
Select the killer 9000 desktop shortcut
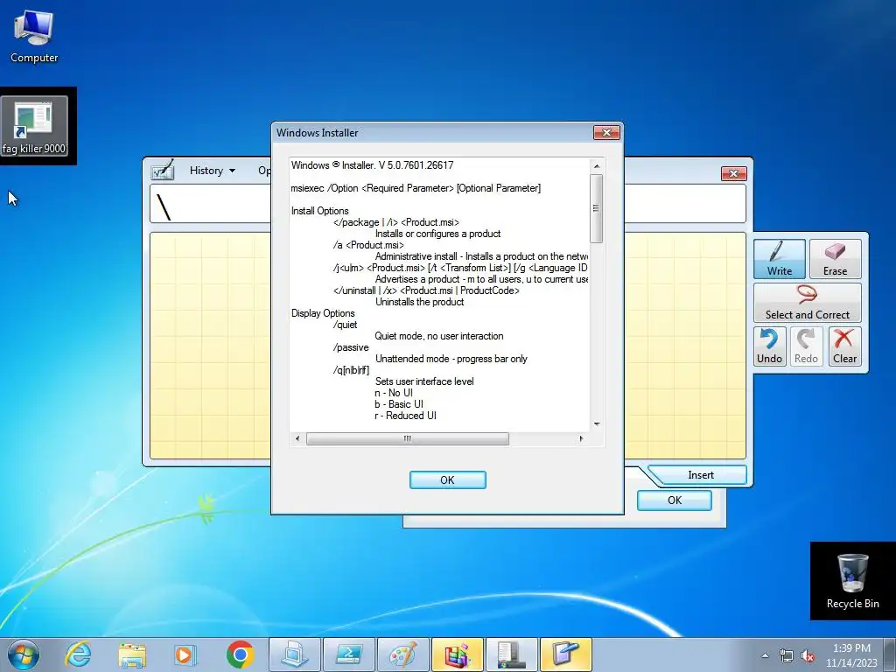pos(34,126)
